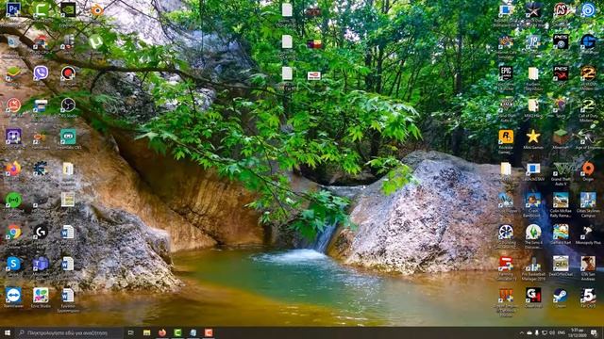Select the Counter-Strike desktop icon
Screen dimensions: 604x339
[x=561, y=9]
